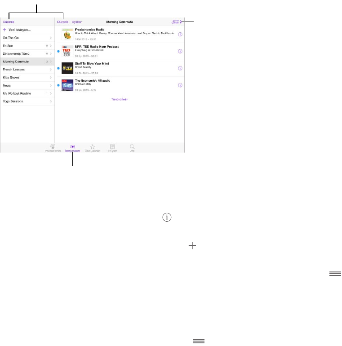Select the Morning Commute station label
This screenshot has width=342, height=346.
coord(16,61)
